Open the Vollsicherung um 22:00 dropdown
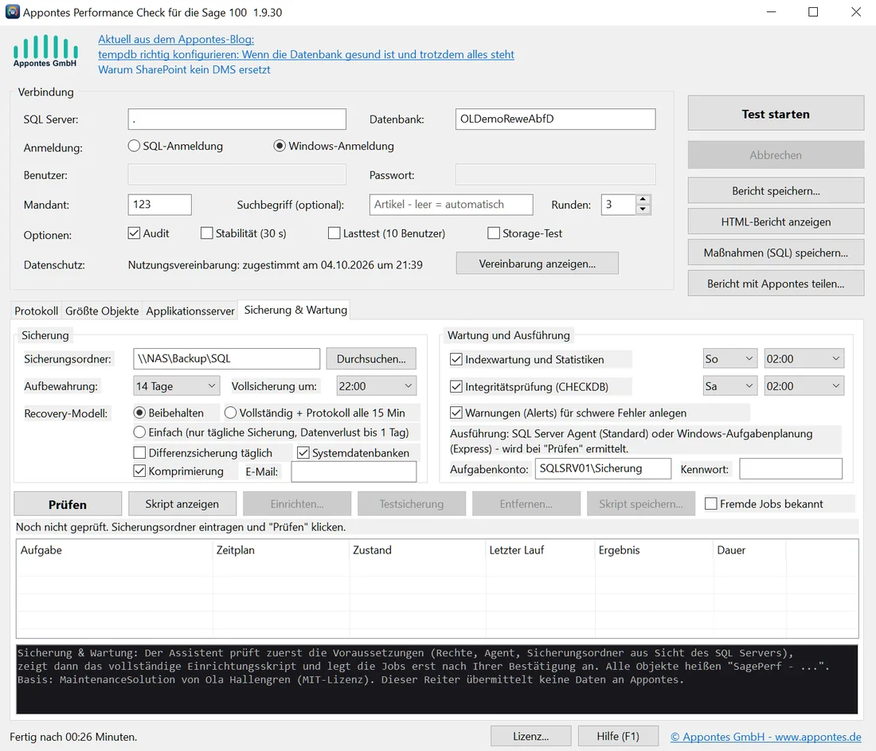 point(377,386)
